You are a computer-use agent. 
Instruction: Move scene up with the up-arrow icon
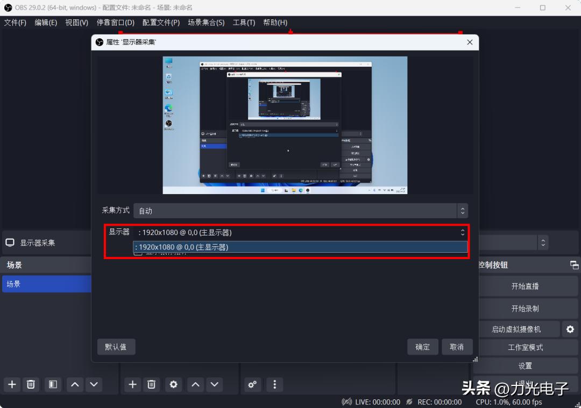coord(75,384)
